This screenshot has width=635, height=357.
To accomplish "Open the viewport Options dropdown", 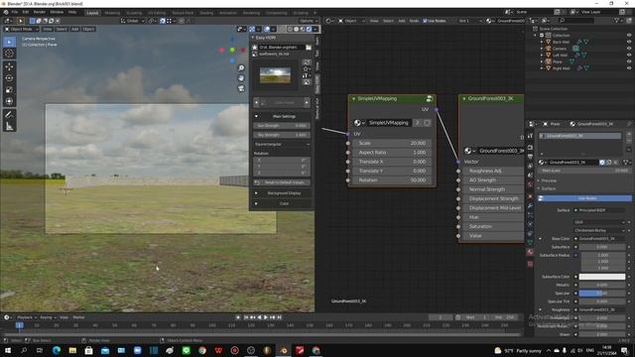I will tap(309, 21).
